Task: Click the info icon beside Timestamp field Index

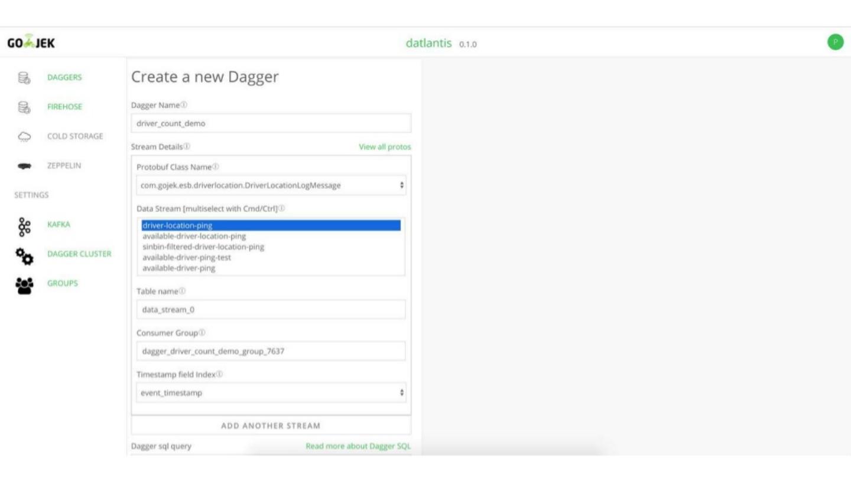Action: point(219,374)
